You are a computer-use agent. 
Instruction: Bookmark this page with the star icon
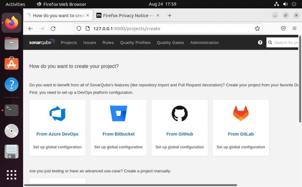(x=257, y=28)
